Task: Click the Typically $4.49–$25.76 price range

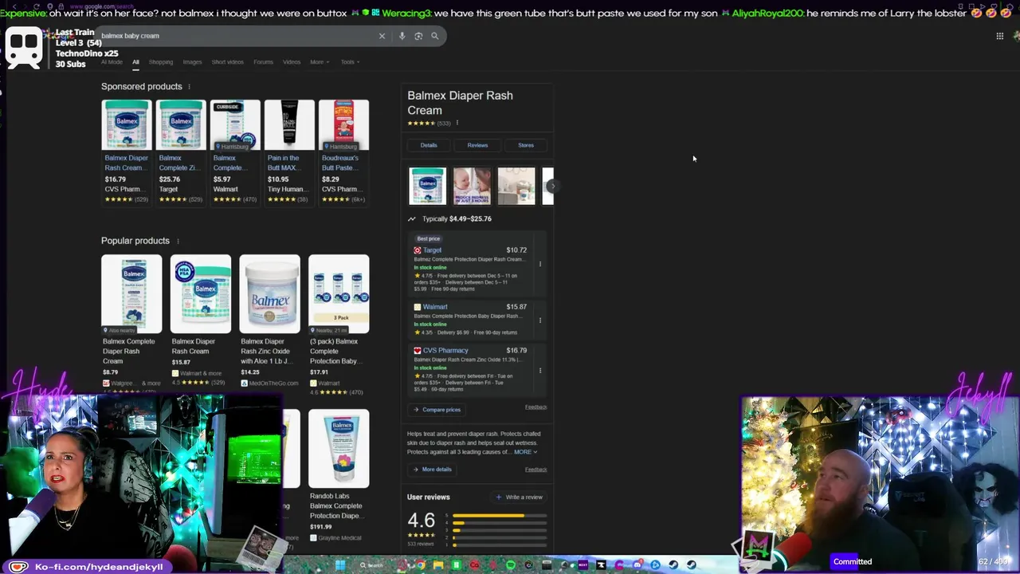Action: tap(457, 219)
